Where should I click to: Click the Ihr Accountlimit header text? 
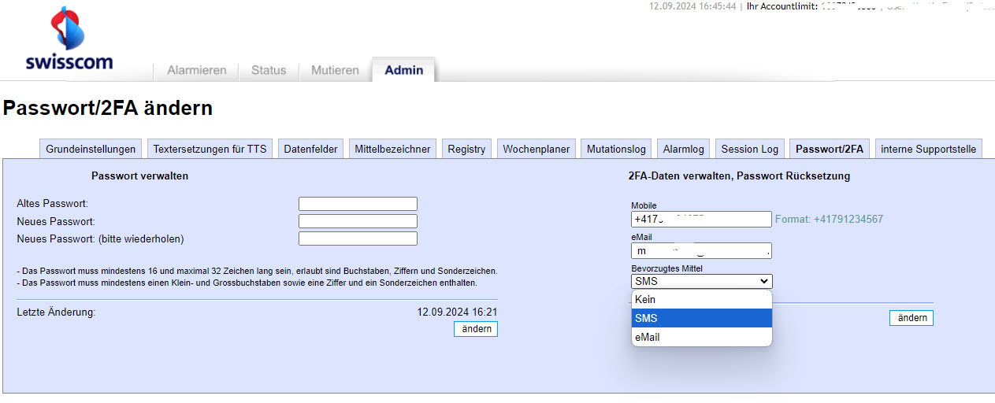(x=782, y=6)
